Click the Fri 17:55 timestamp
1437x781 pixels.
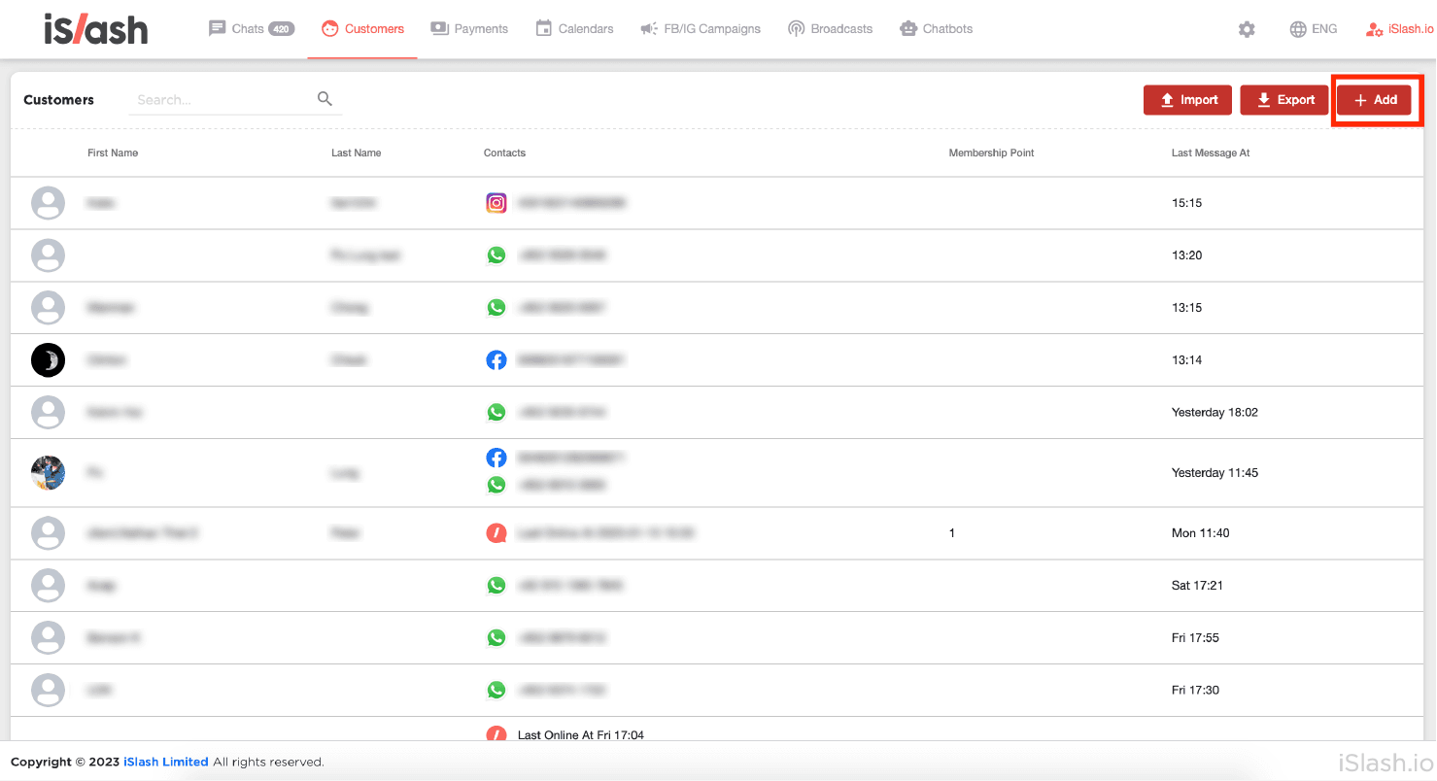[x=1195, y=638]
